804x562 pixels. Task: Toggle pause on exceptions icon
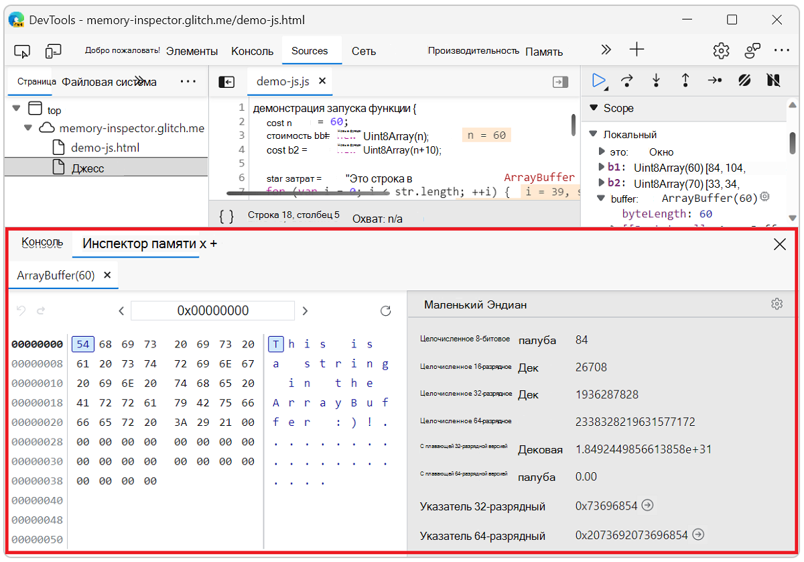tap(773, 80)
